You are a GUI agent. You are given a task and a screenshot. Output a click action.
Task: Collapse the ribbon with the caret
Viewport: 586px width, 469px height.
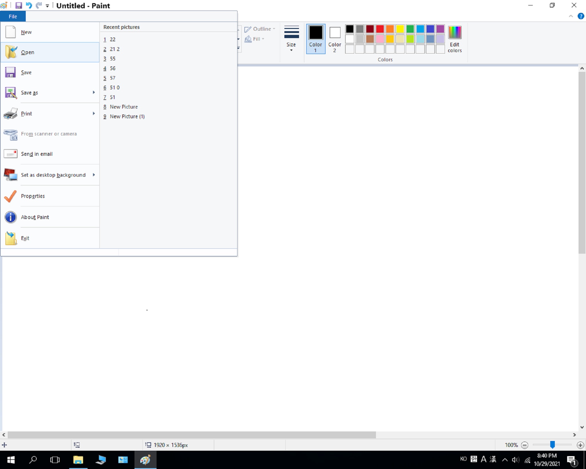tap(571, 16)
